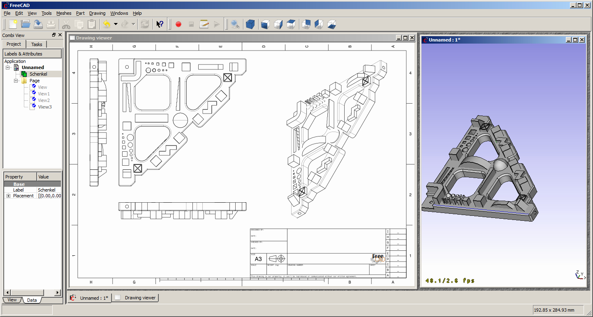This screenshot has width=593, height=317.
Task: Create a new document from the toolbar
Action: pos(13,24)
